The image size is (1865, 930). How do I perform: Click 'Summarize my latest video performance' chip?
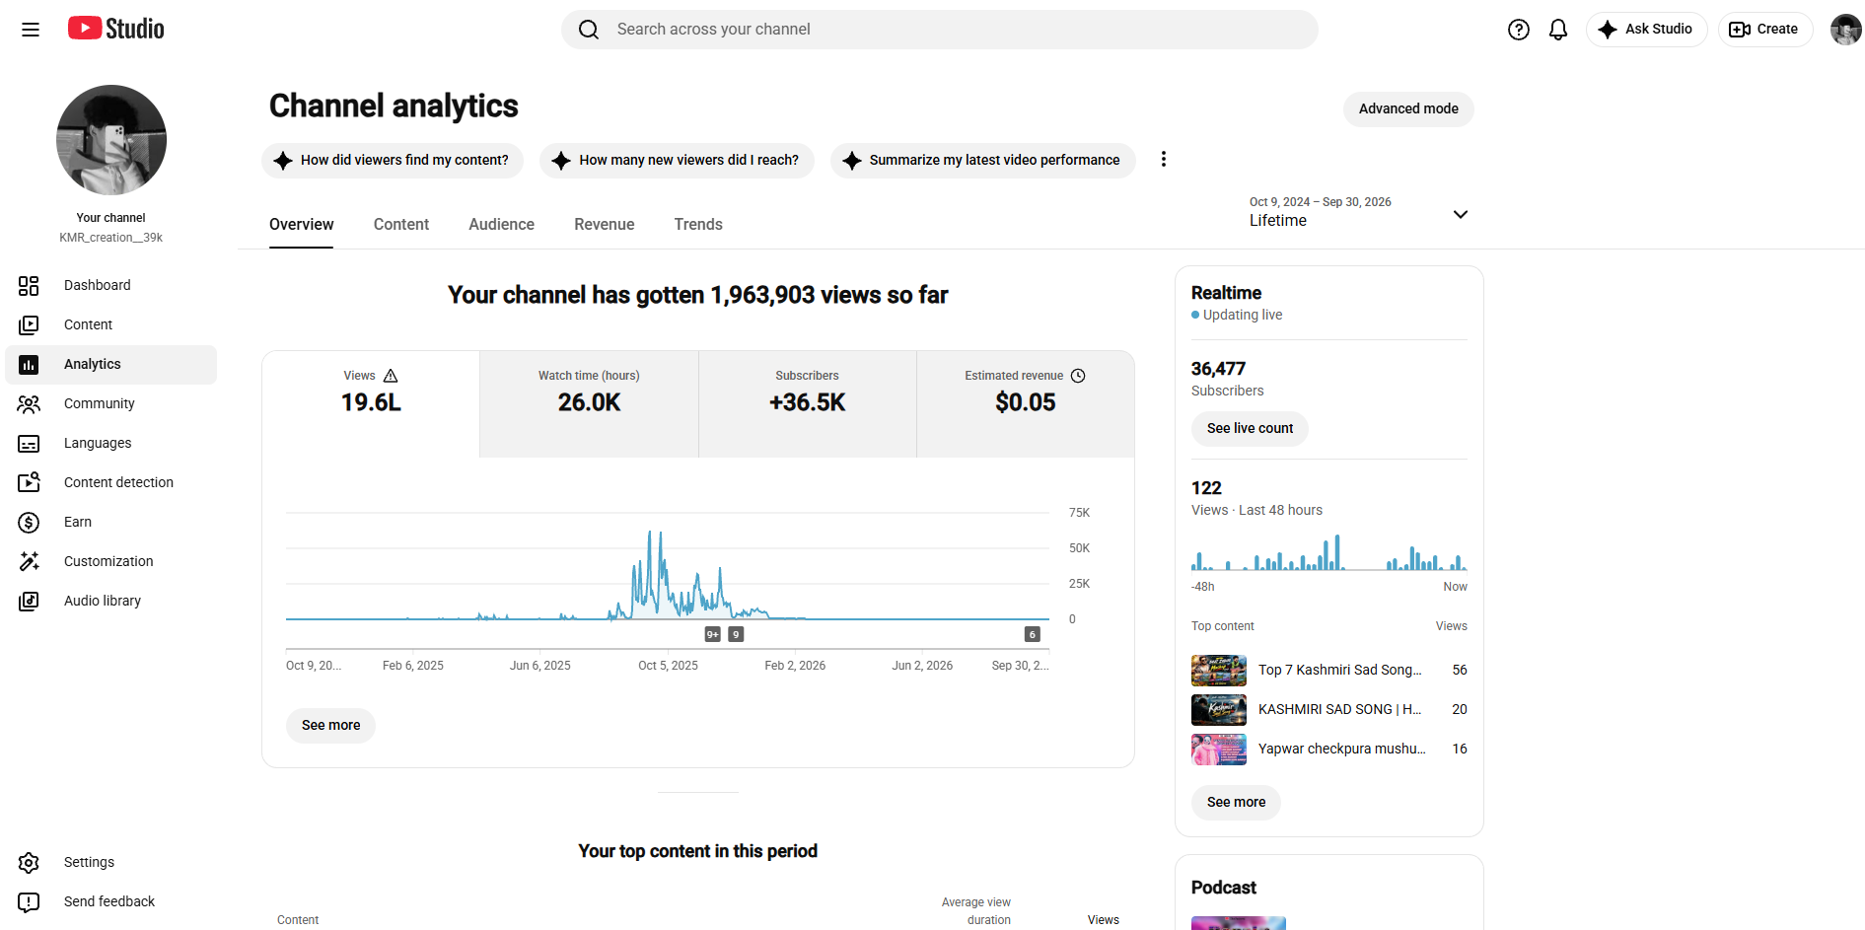coord(982,160)
